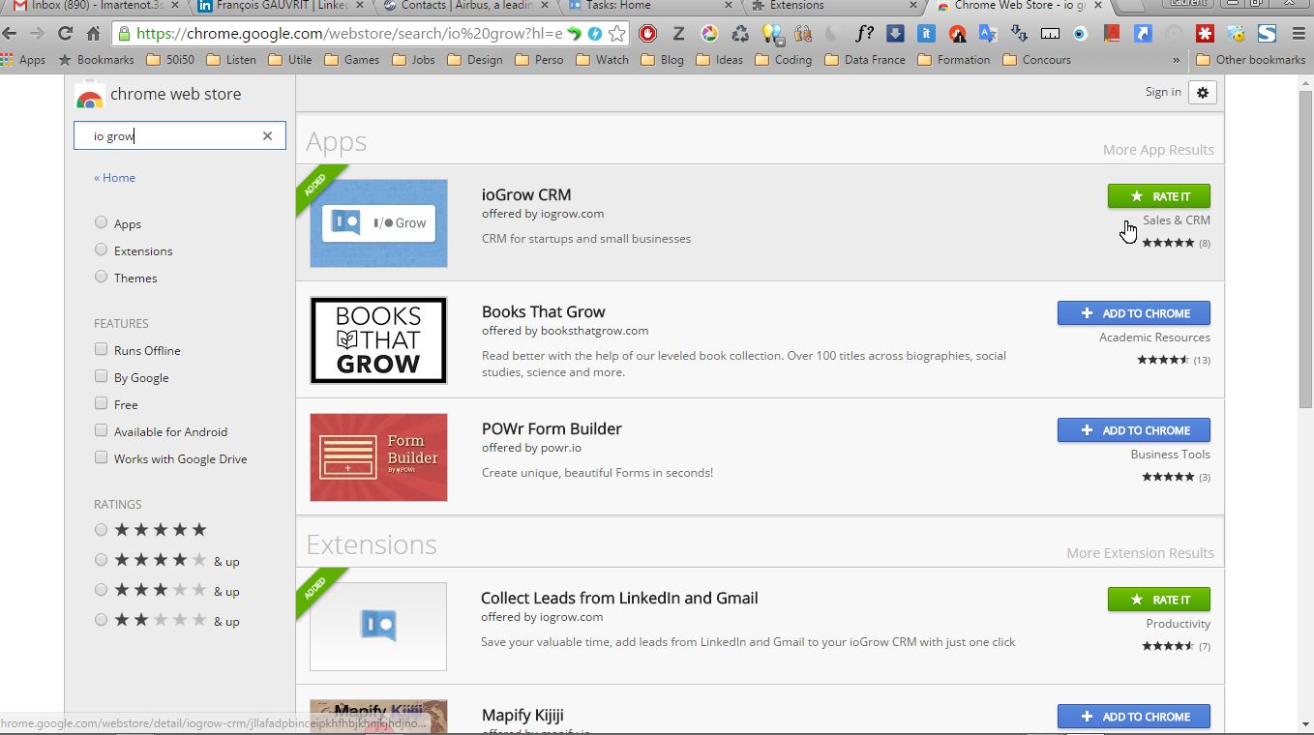Image resolution: width=1314 pixels, height=735 pixels.
Task: Open More Extension Results link
Action: click(x=1140, y=553)
